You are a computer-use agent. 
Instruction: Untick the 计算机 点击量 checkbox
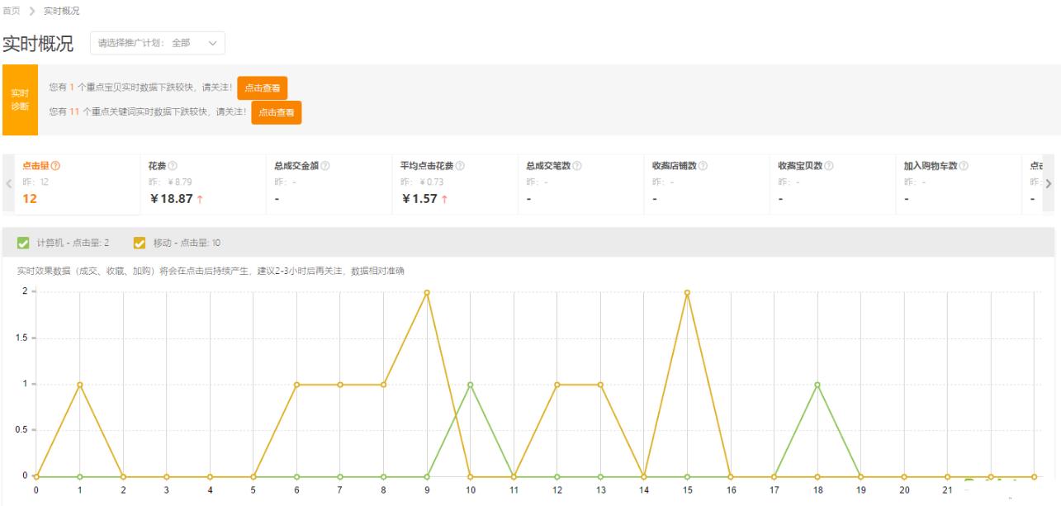coord(23,243)
